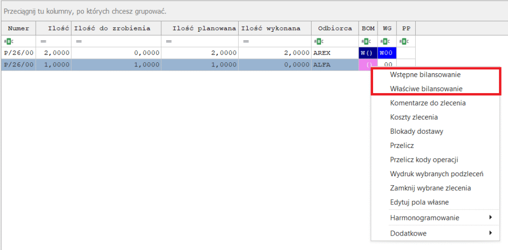Choose Wstępne bilansowanie from context menu
The height and width of the screenshot is (250, 508).
click(x=426, y=75)
